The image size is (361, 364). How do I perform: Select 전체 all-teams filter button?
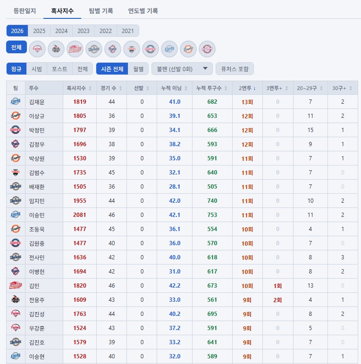point(17,47)
